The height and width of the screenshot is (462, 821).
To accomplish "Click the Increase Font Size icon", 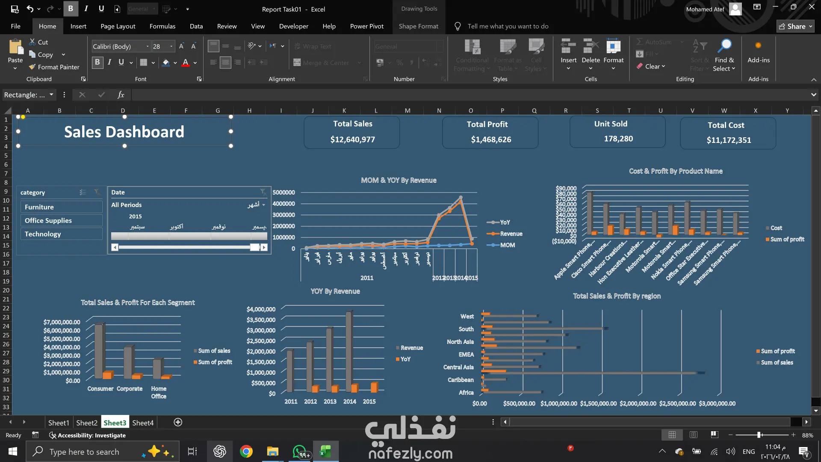I will [181, 46].
